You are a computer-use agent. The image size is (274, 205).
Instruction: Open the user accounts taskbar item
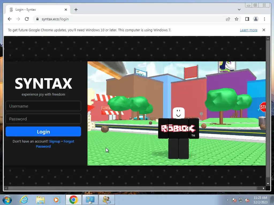(107, 200)
